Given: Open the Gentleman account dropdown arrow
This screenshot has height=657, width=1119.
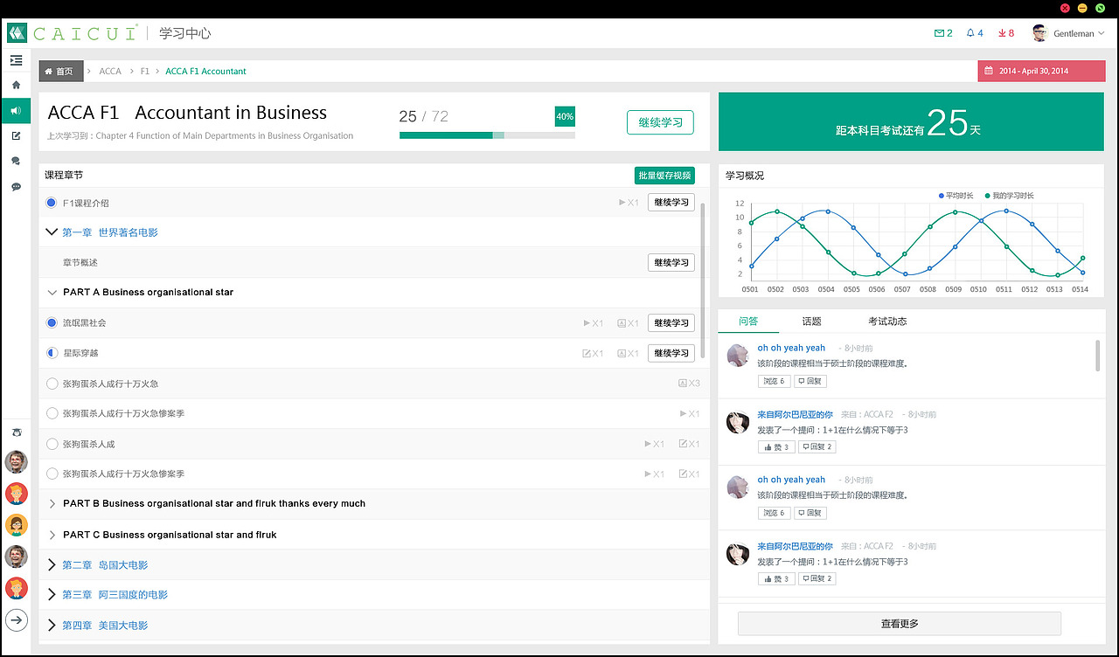Looking at the screenshot, I should click(x=1102, y=33).
